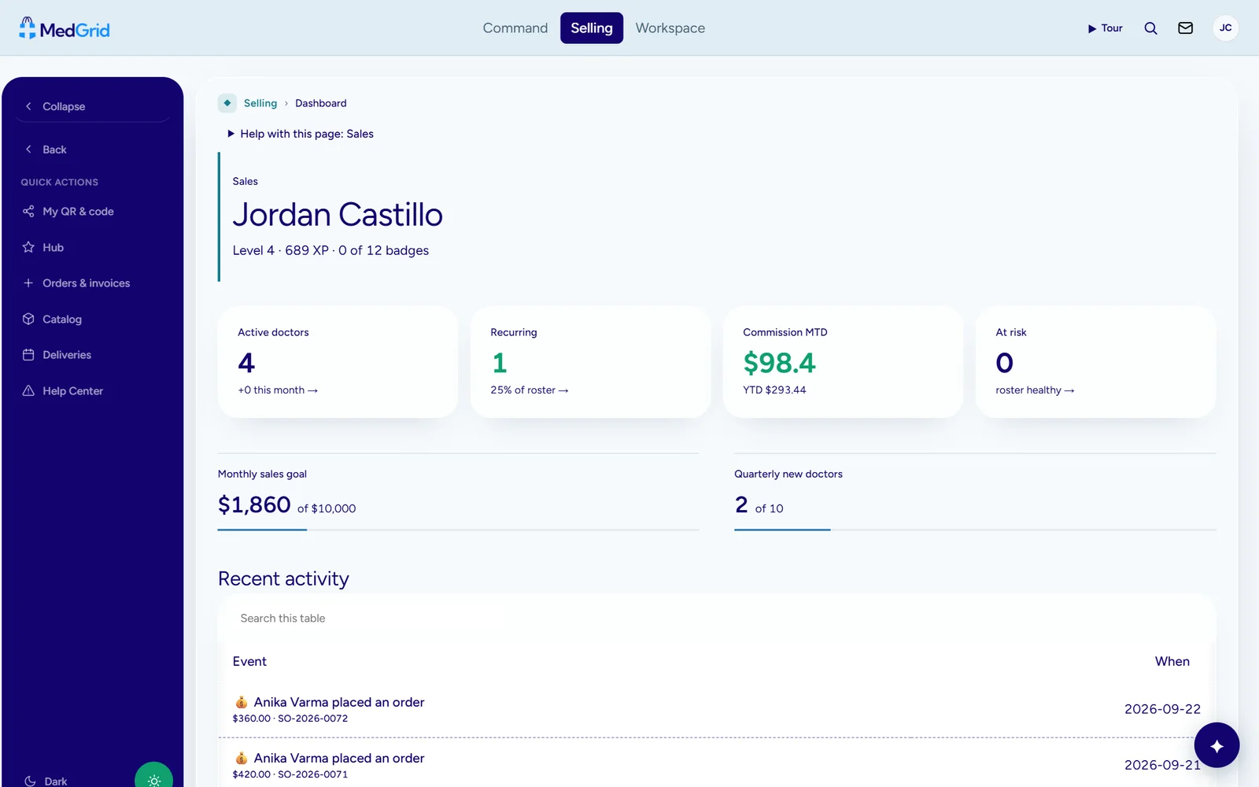Image resolution: width=1259 pixels, height=787 pixels.
Task: Sort by the Event column header
Action: coord(249,661)
